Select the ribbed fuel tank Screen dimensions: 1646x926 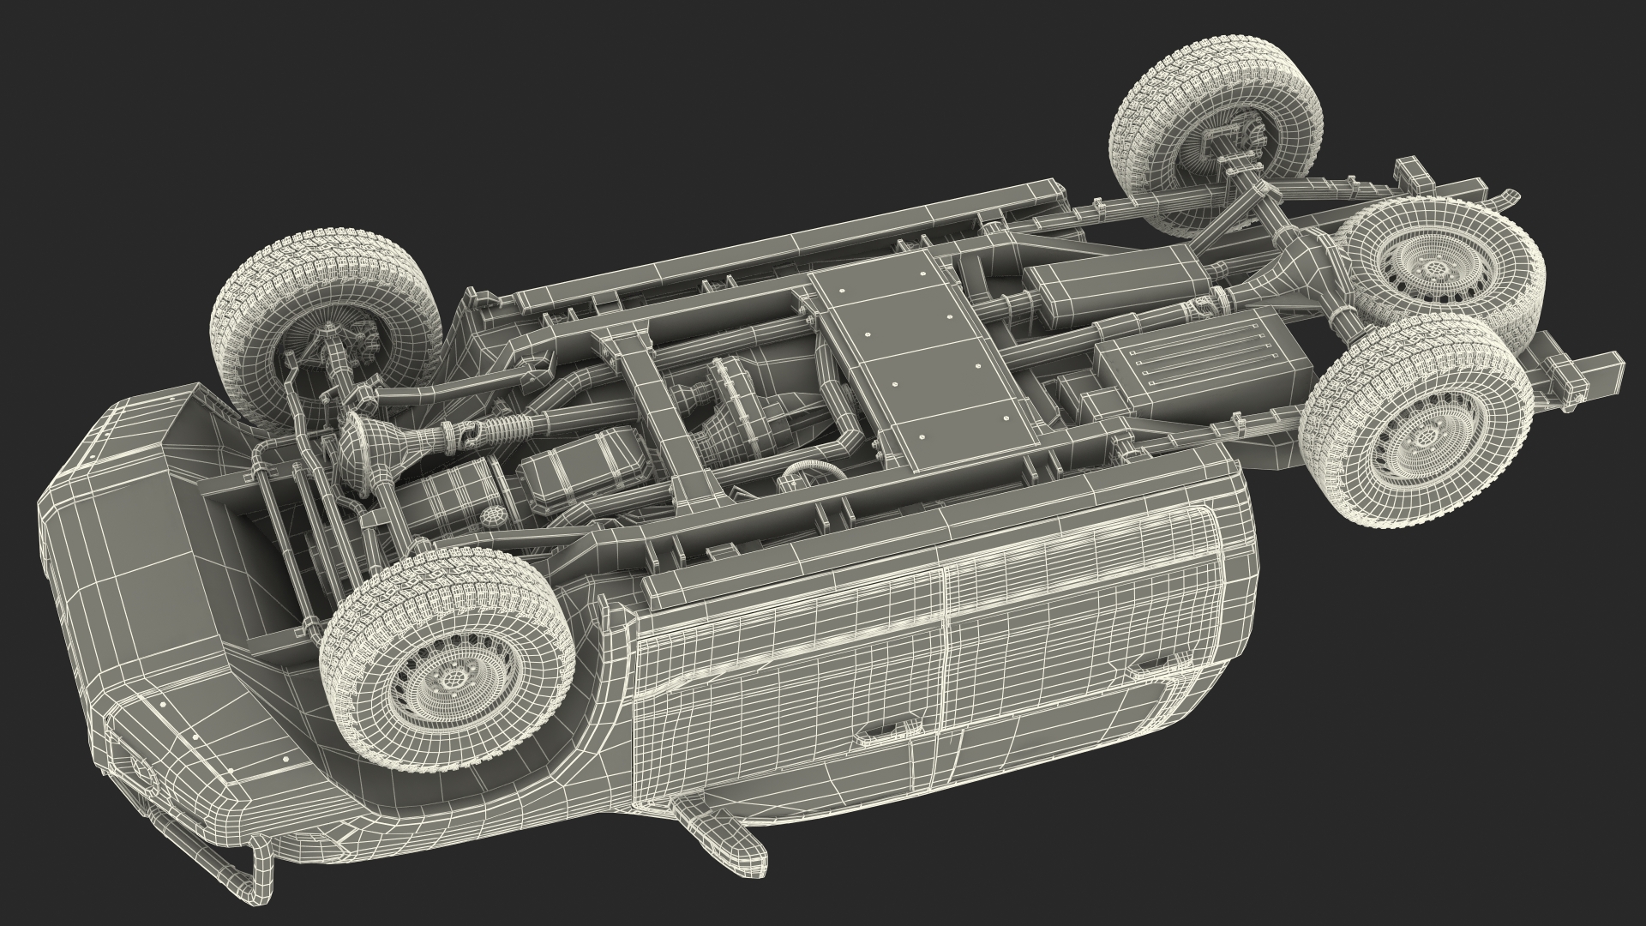(x=1204, y=364)
